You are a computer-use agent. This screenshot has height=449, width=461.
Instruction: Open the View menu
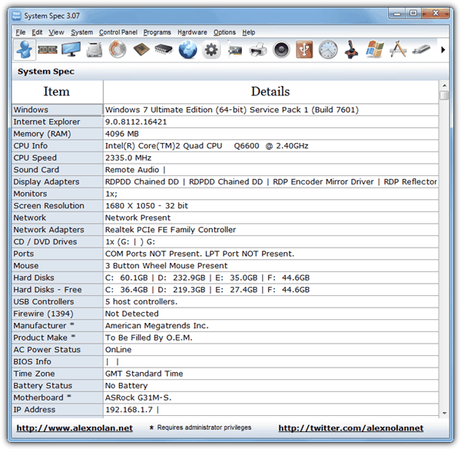[x=56, y=32]
